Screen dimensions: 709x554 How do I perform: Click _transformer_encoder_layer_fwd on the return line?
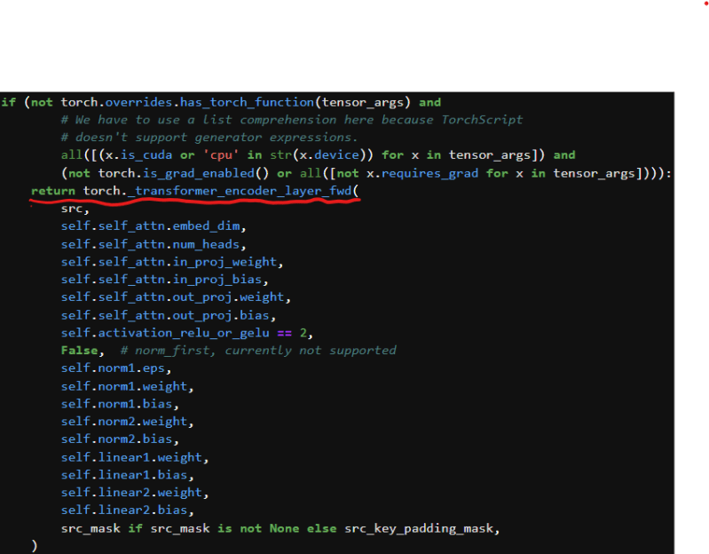tap(240, 191)
